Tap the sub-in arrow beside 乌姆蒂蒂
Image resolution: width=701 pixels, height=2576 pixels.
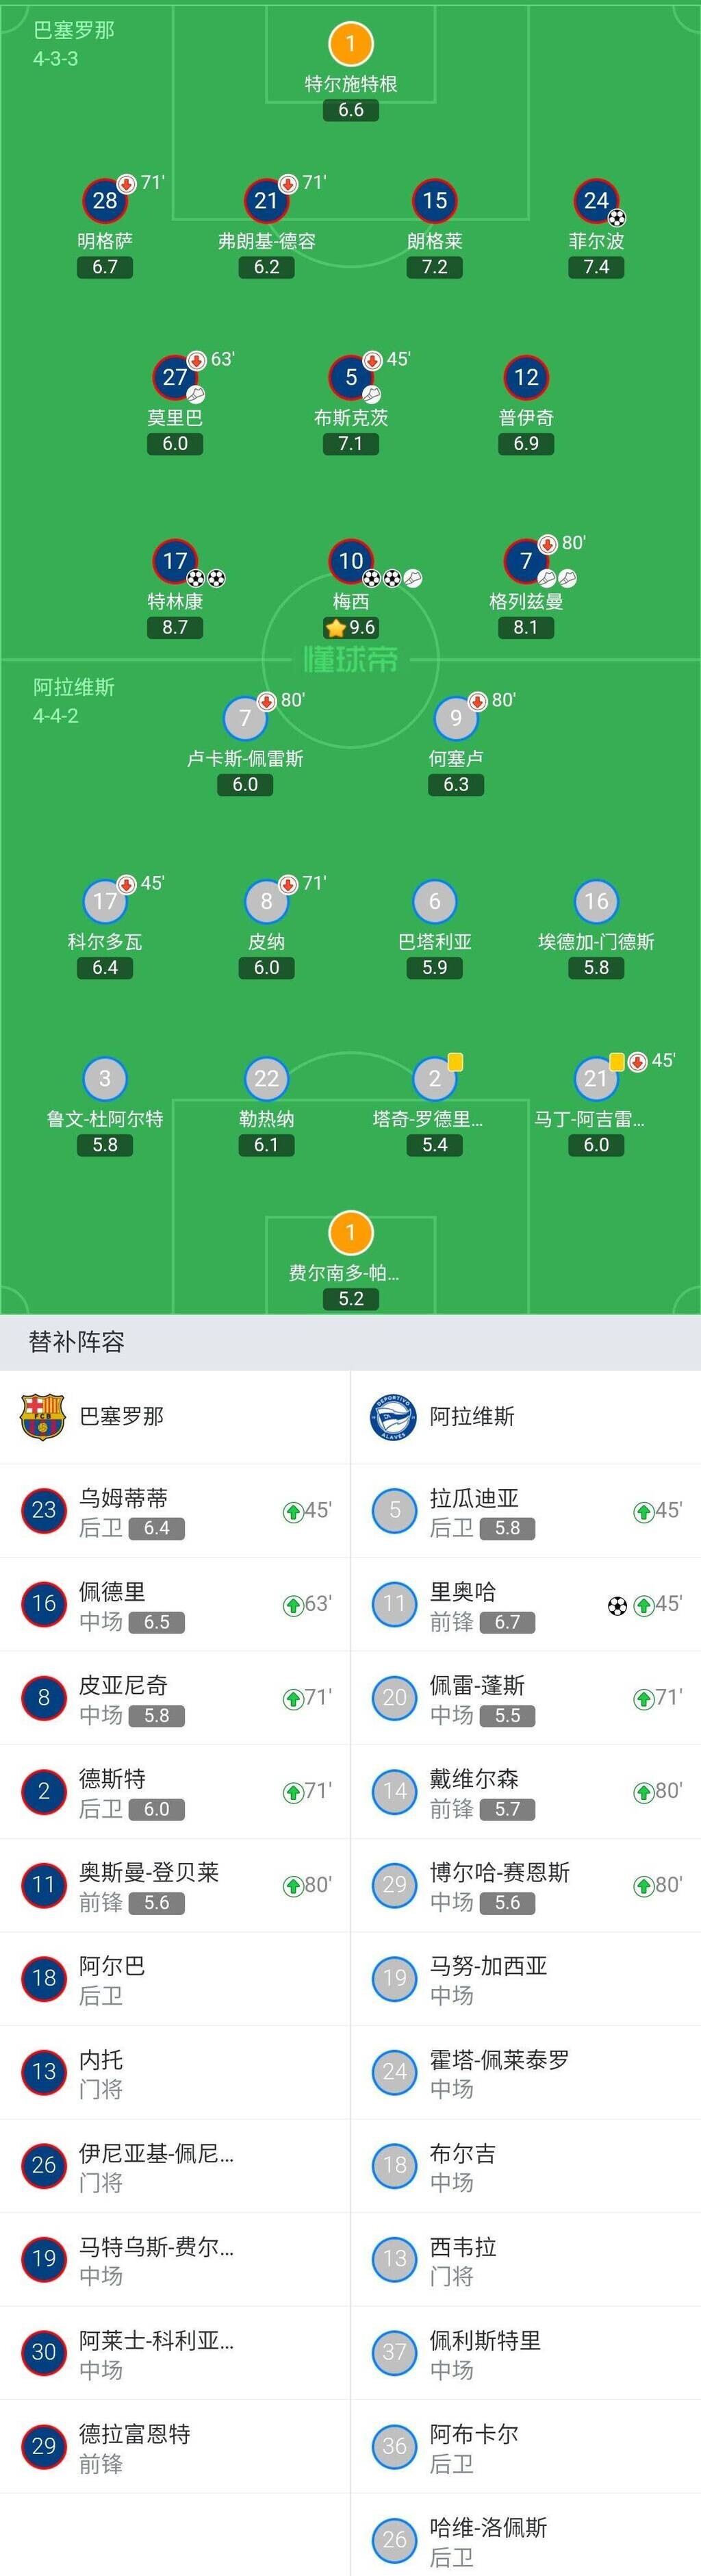tap(293, 1512)
